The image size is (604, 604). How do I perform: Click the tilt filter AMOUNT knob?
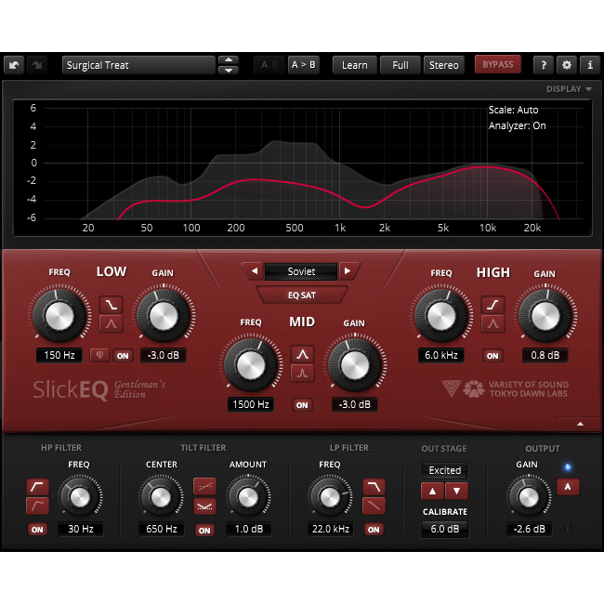tap(248, 496)
